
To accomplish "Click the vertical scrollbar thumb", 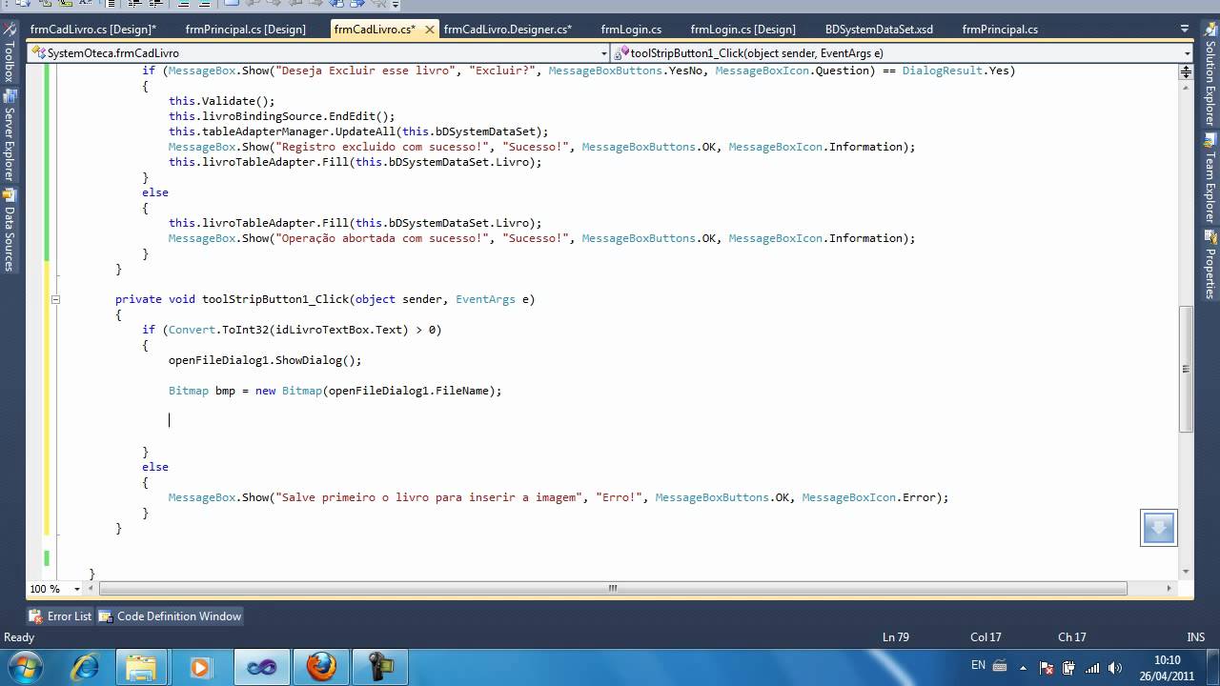I will (1187, 369).
